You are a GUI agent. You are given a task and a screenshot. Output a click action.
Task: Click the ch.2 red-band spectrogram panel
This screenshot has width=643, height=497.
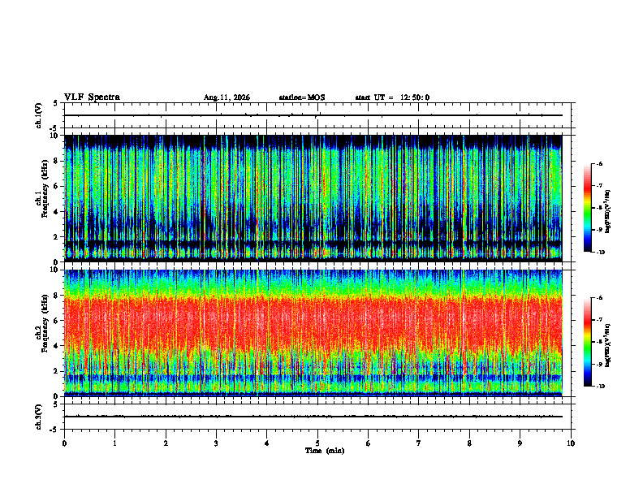pyautogui.click(x=313, y=333)
